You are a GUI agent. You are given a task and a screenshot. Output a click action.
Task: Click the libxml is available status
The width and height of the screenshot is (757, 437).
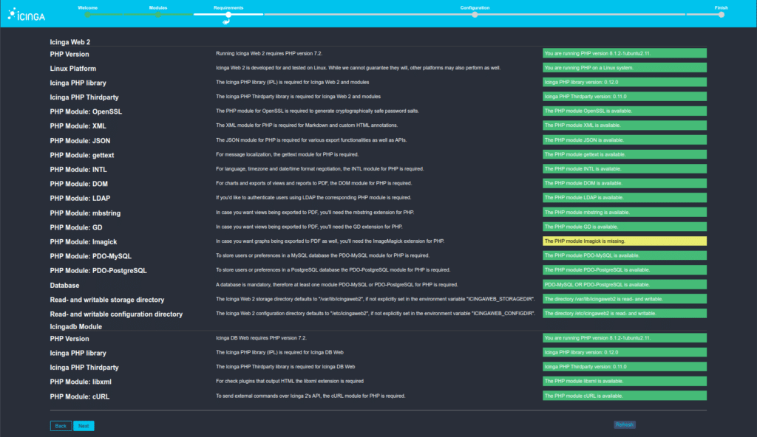pos(624,381)
